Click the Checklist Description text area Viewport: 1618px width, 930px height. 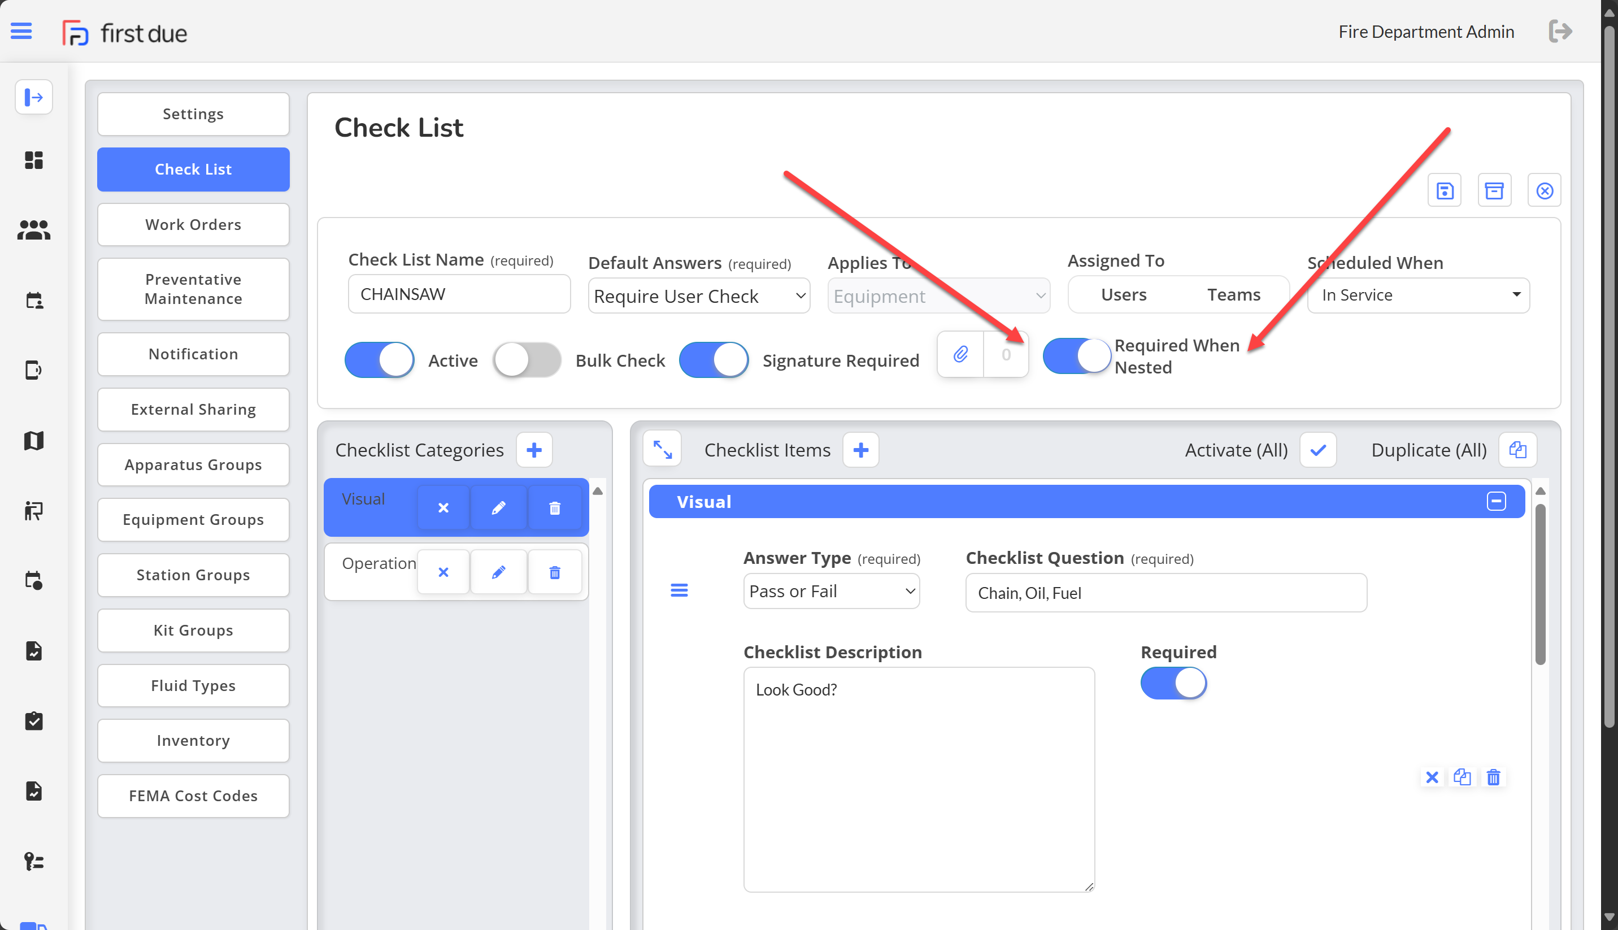(x=919, y=779)
